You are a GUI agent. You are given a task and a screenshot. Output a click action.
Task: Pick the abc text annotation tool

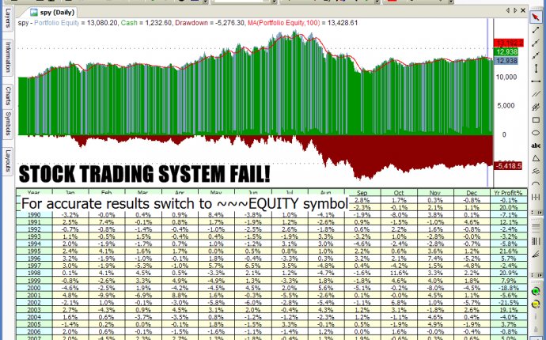coord(536,145)
